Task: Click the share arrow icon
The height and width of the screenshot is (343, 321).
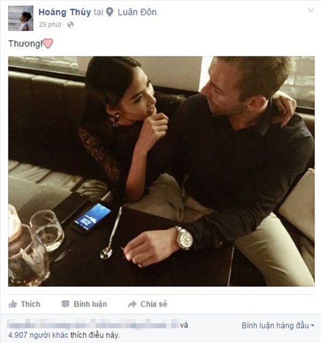Action: tap(132, 304)
